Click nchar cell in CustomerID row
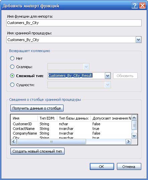 [x=63, y=124]
